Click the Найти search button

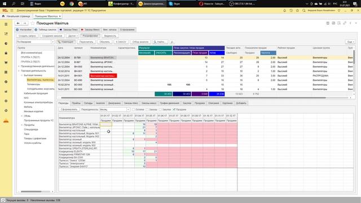click(160, 42)
